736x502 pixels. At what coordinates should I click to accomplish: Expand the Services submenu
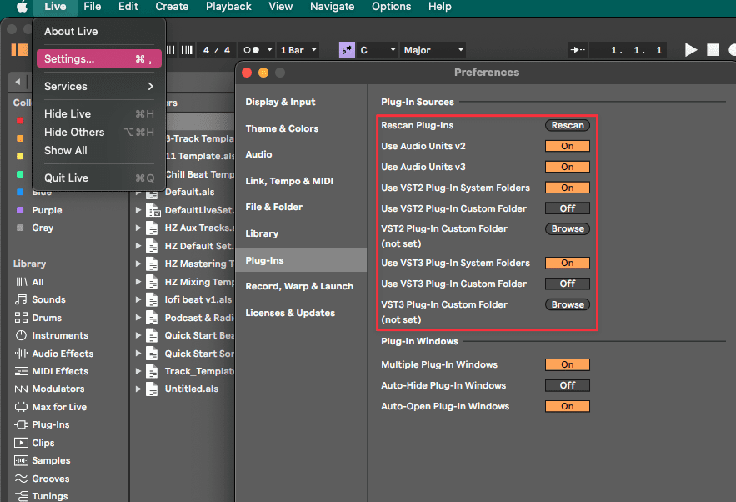point(98,87)
